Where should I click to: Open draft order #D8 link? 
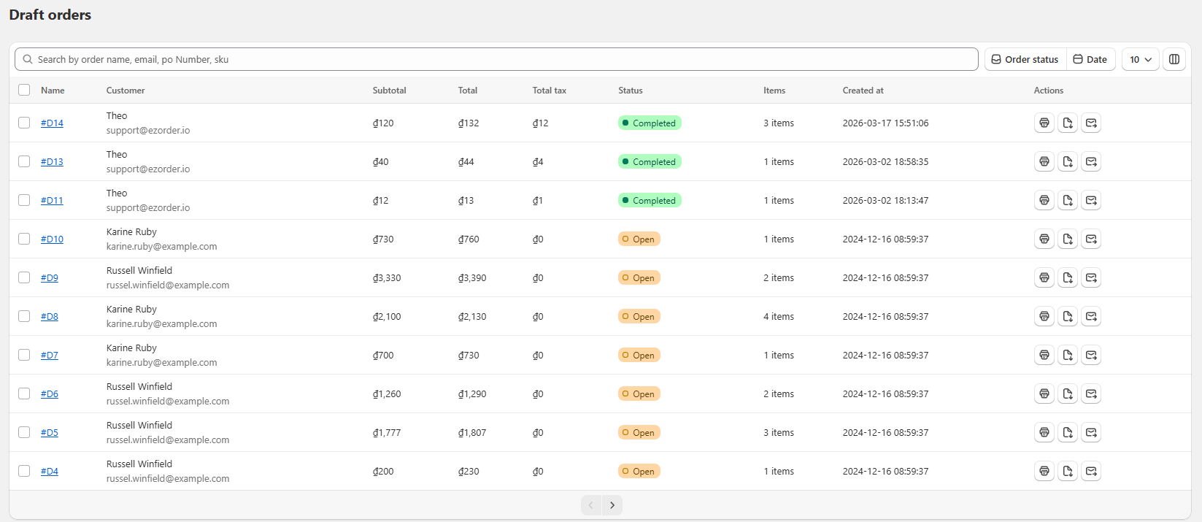[50, 316]
